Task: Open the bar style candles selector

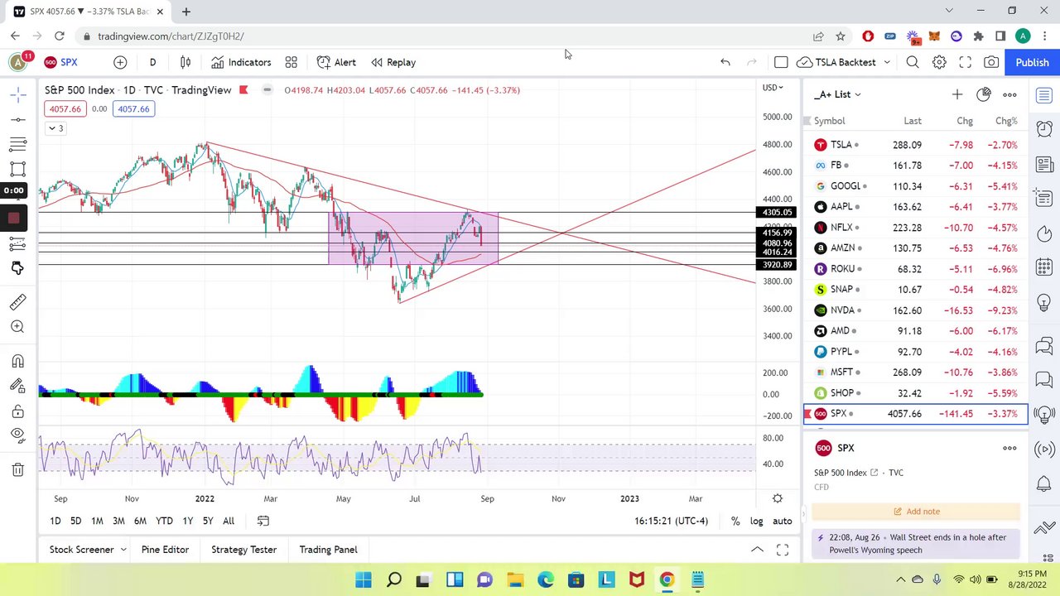Action: point(185,62)
